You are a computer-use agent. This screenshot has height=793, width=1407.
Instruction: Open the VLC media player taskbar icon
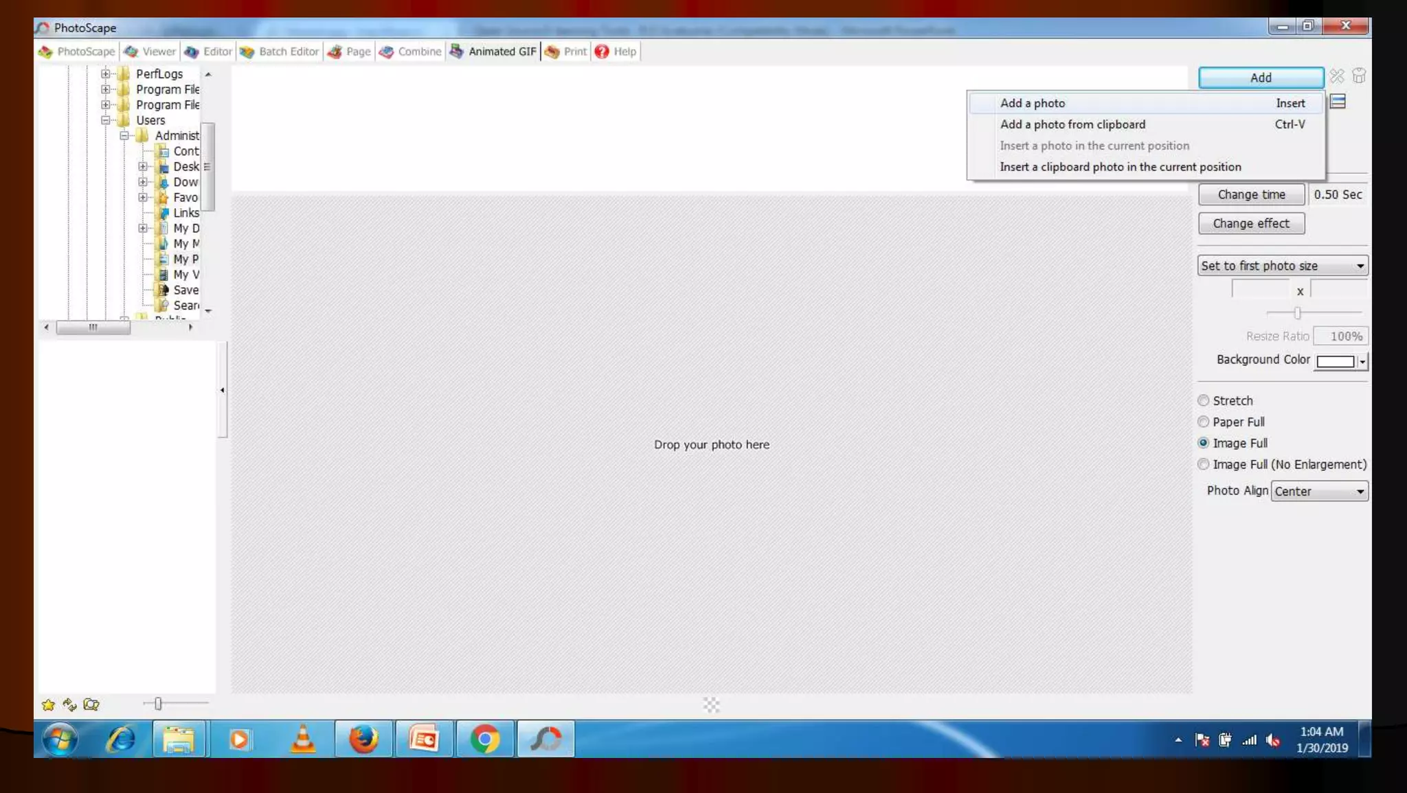303,739
